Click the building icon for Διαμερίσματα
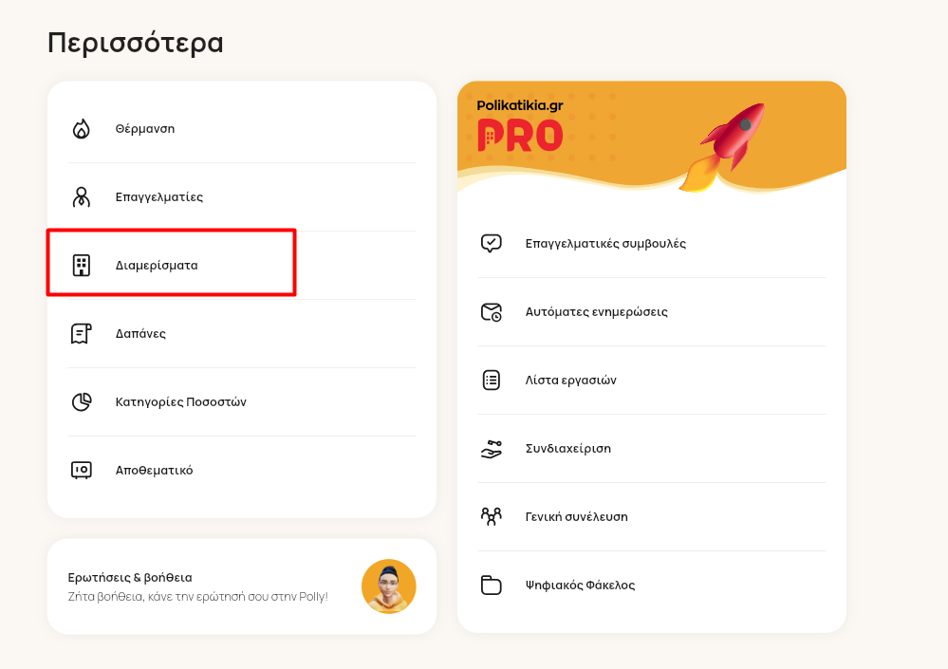The height and width of the screenshot is (669, 948). [81, 266]
